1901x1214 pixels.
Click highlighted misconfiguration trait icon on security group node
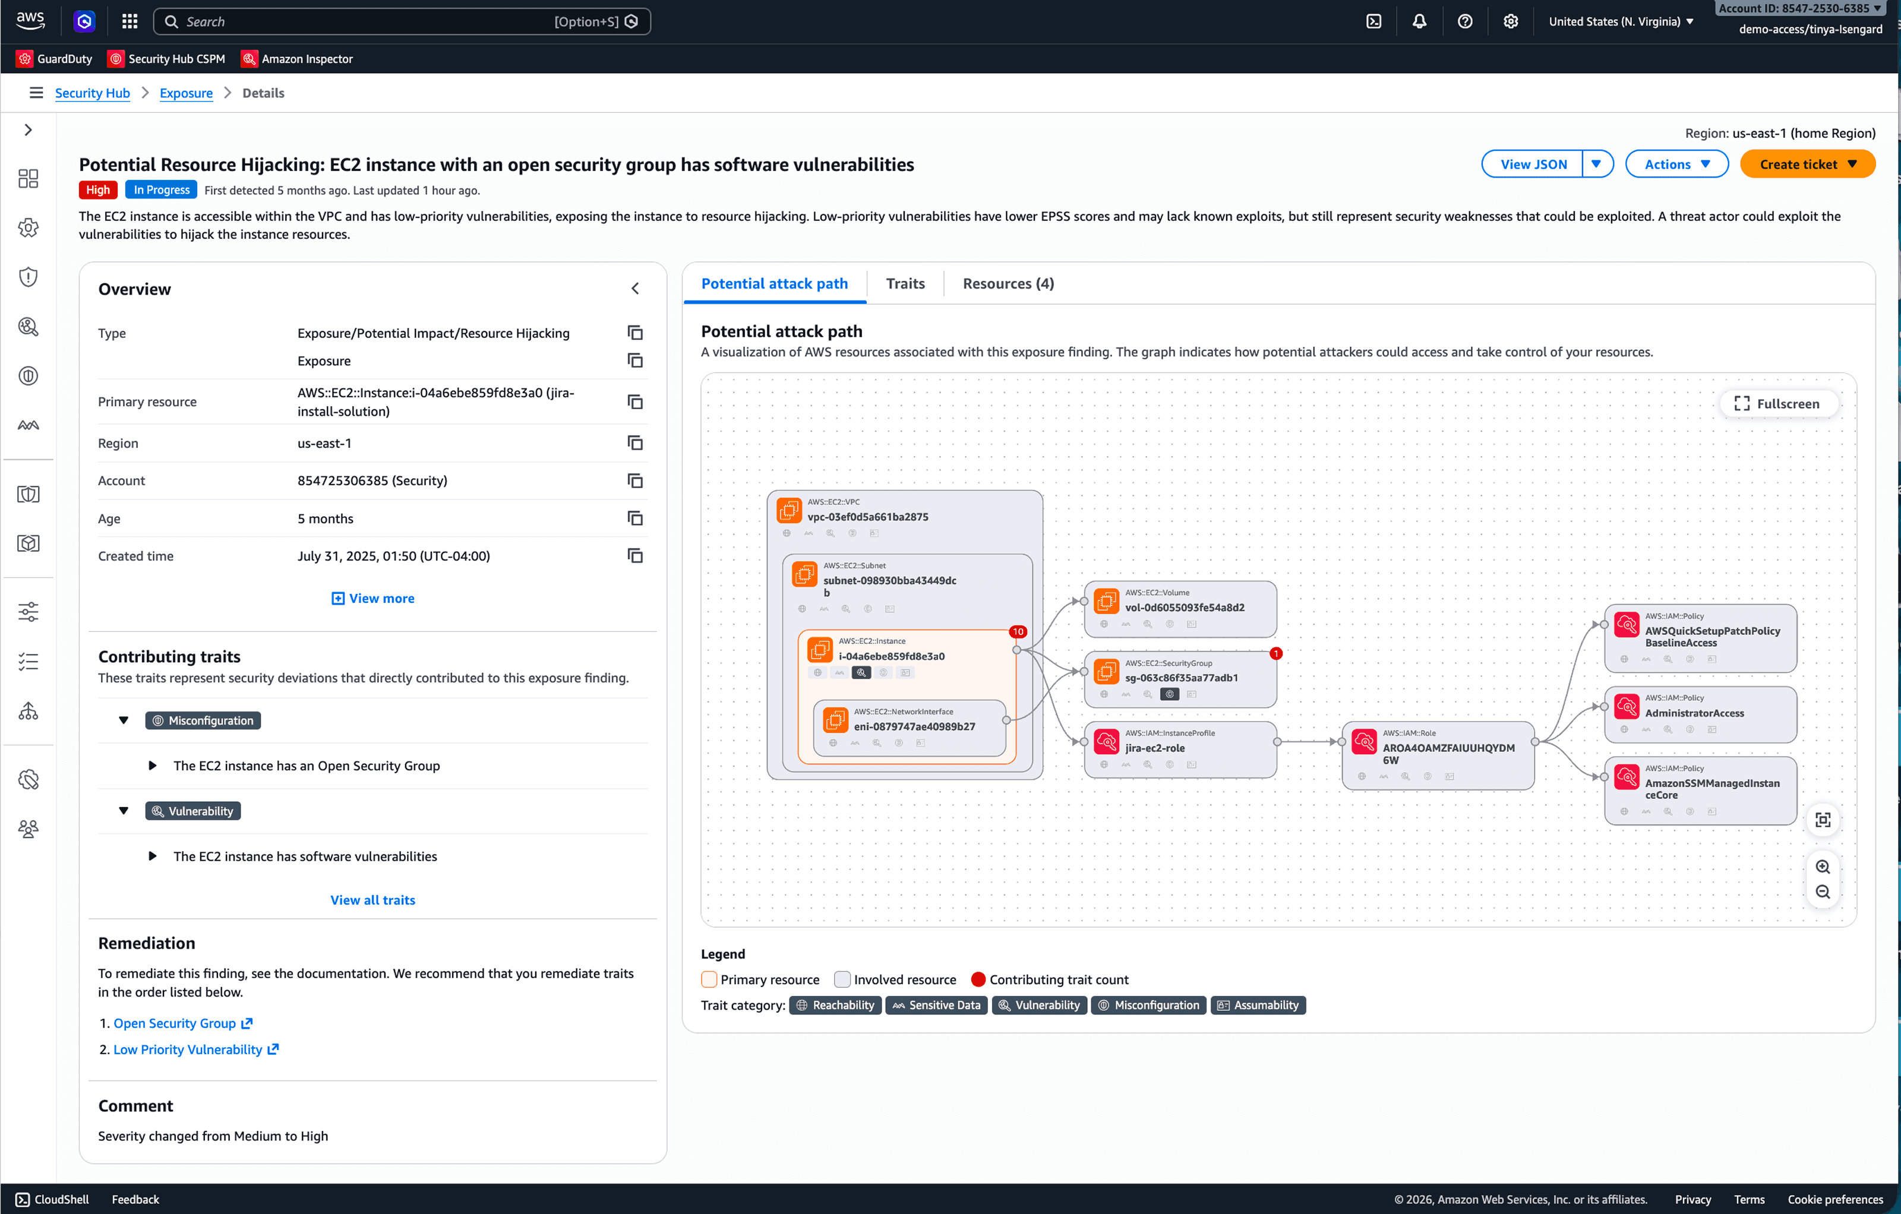coord(1170,695)
